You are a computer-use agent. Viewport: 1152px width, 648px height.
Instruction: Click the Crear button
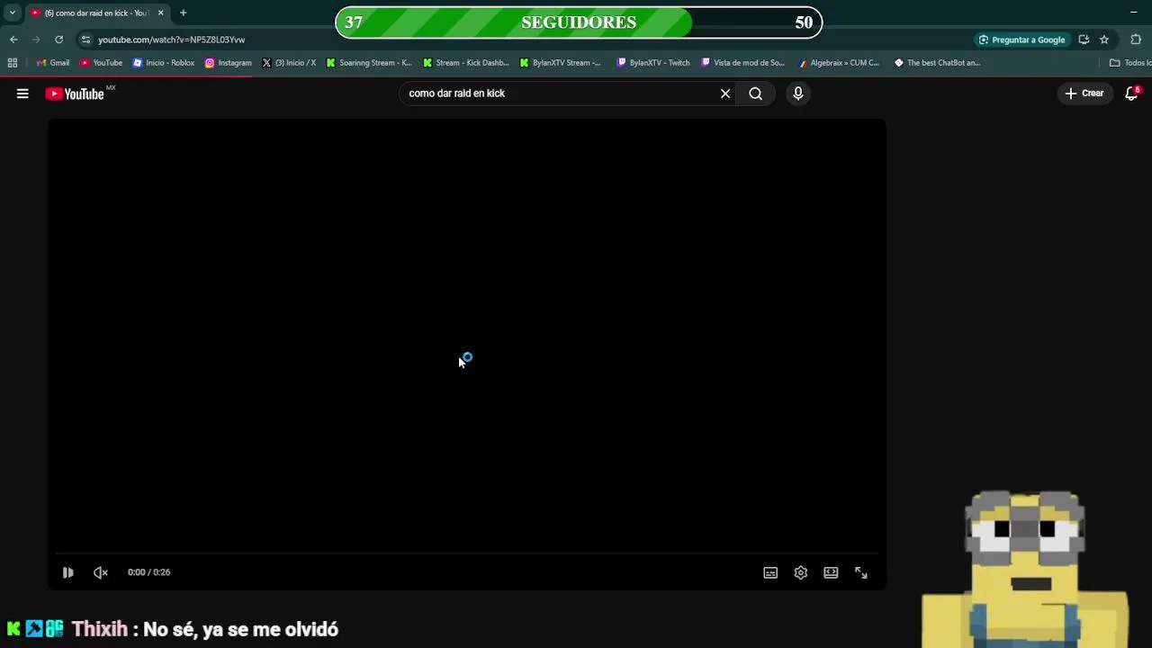coord(1084,94)
